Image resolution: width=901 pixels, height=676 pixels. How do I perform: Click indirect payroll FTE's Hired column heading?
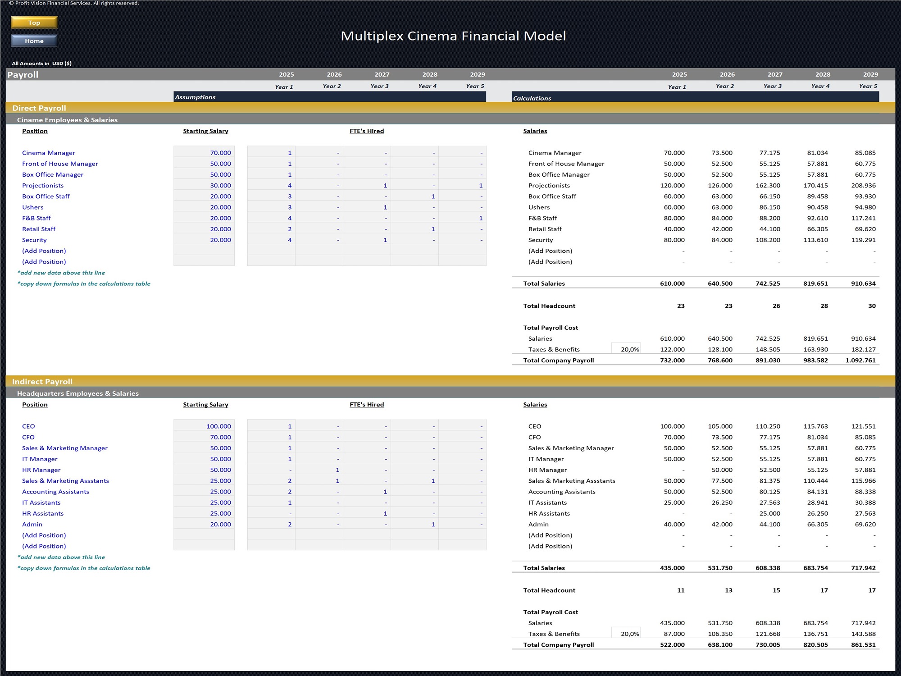pyautogui.click(x=367, y=405)
